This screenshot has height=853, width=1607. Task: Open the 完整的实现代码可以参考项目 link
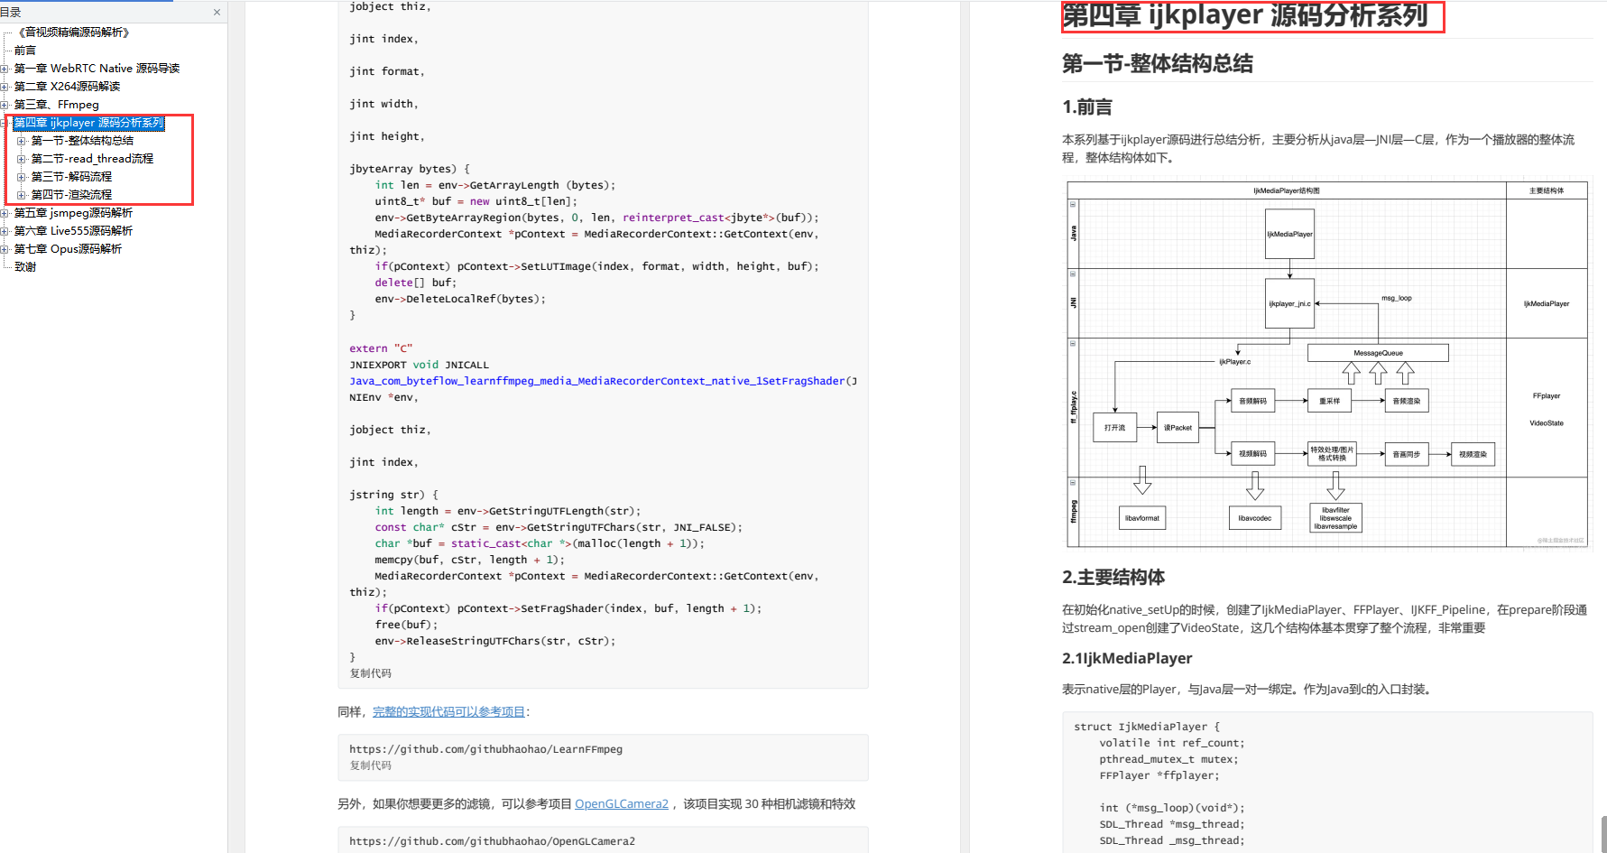click(x=448, y=712)
